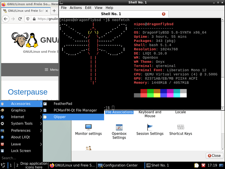Open Session Settings in Configuration Center
This screenshot has height=169, width=225.
coord(150,130)
